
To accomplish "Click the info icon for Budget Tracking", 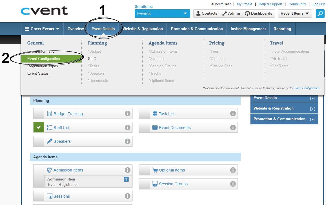I will 127,113.
